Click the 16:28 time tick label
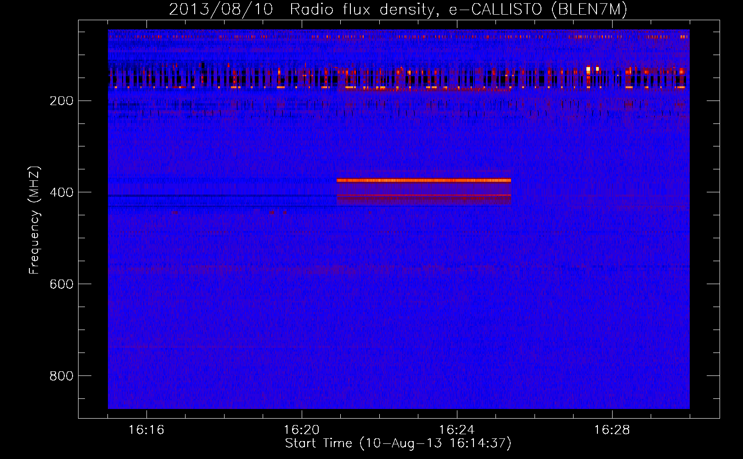This screenshot has width=743, height=459. point(612,430)
